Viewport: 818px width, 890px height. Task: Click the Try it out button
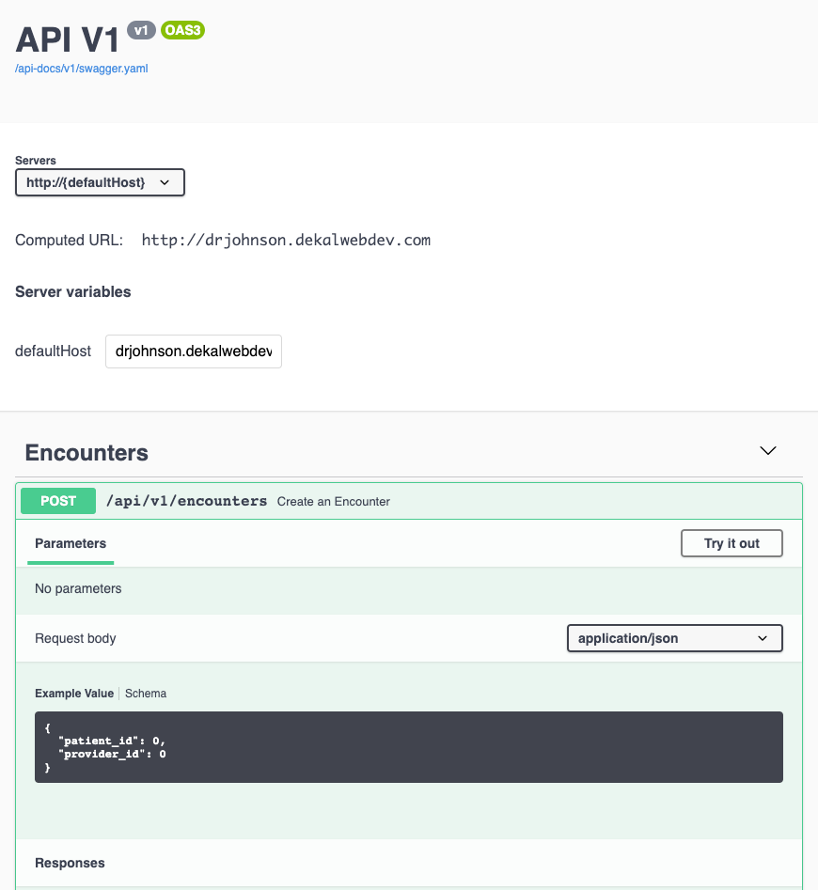coord(731,543)
